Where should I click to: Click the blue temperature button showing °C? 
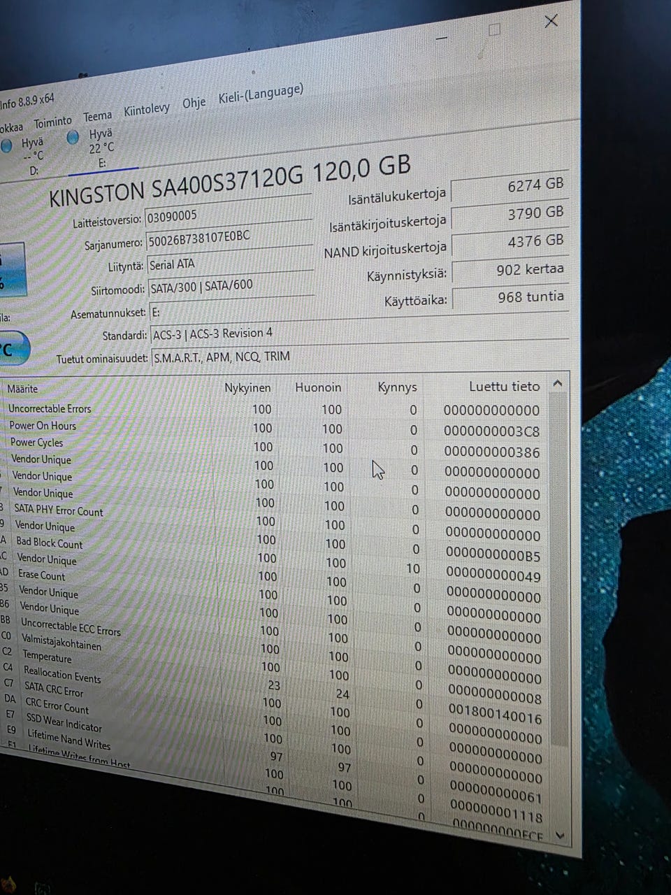coord(13,349)
